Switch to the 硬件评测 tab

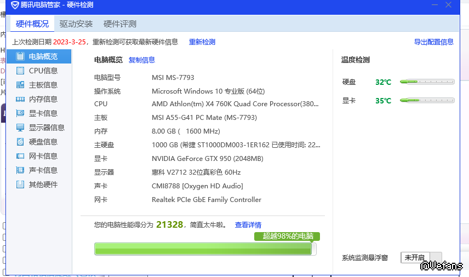(x=120, y=24)
